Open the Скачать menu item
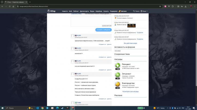The height and width of the screenshot is (110, 197). [106, 11]
